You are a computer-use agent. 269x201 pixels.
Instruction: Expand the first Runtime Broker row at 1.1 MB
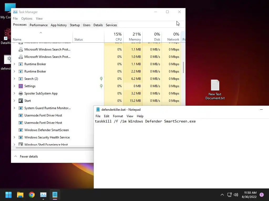14,64
